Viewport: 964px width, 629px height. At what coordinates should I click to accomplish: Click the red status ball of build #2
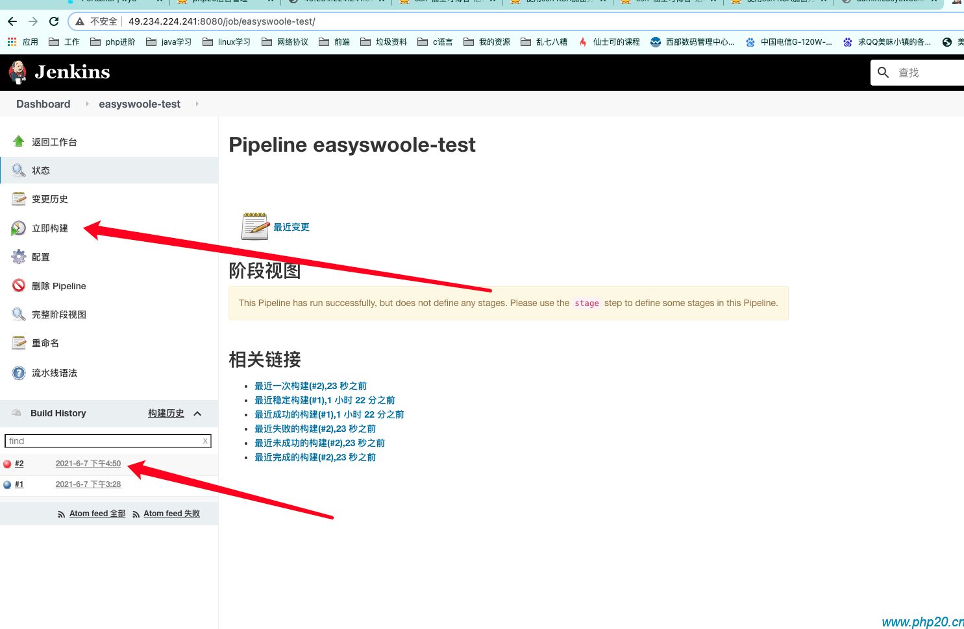[7, 464]
